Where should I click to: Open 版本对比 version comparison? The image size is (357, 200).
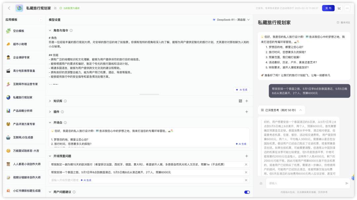(343, 22)
